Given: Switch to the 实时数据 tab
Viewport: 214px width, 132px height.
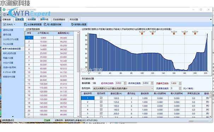Looking at the screenshot, I should (32, 19).
